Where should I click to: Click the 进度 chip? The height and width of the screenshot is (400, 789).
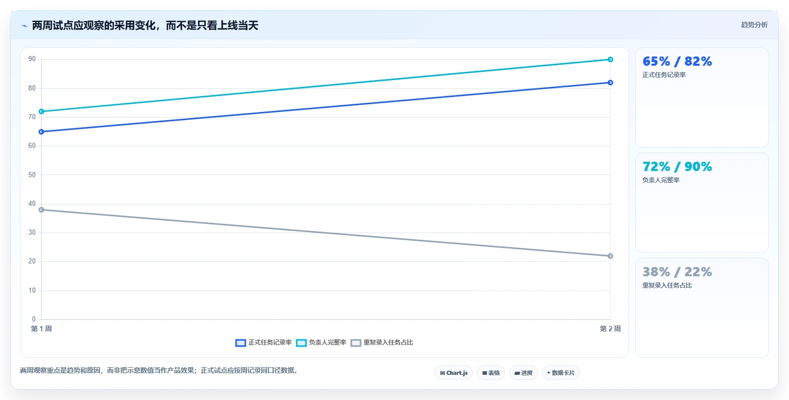(524, 373)
